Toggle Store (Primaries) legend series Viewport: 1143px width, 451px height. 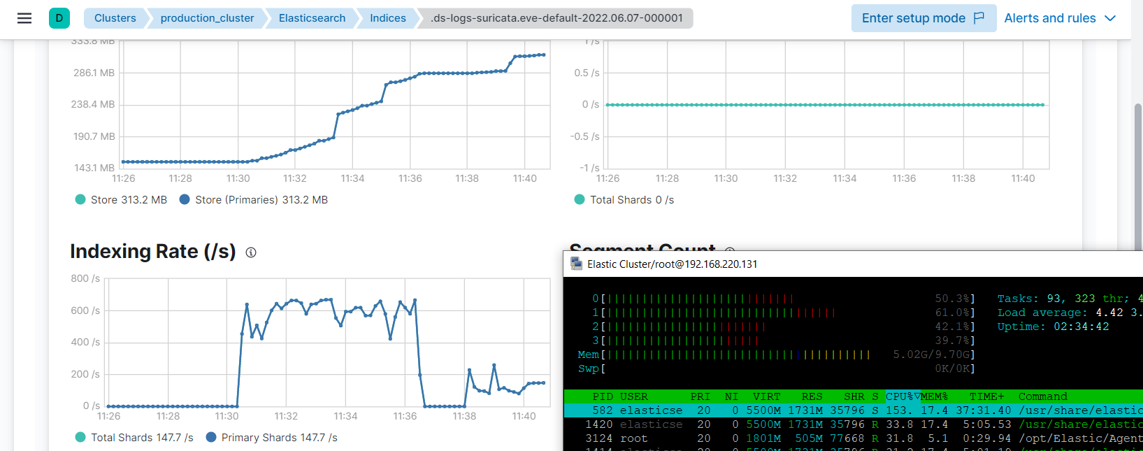click(x=254, y=200)
